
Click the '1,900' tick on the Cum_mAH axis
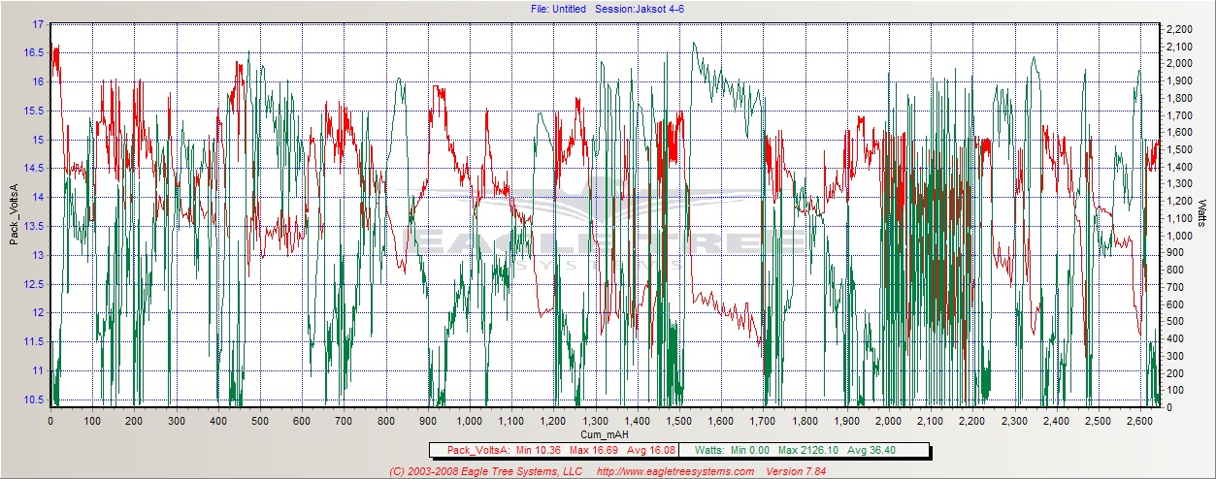click(846, 422)
